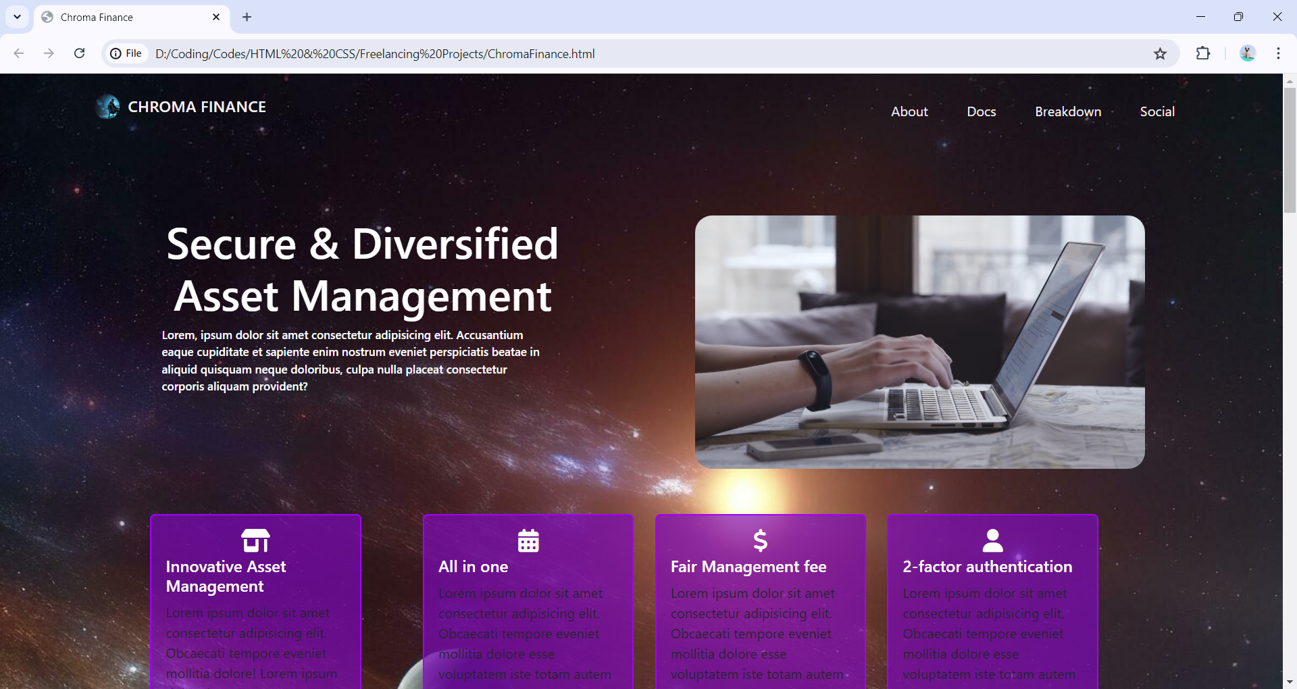
Task: Go forward in browser history
Action: [x=49, y=53]
